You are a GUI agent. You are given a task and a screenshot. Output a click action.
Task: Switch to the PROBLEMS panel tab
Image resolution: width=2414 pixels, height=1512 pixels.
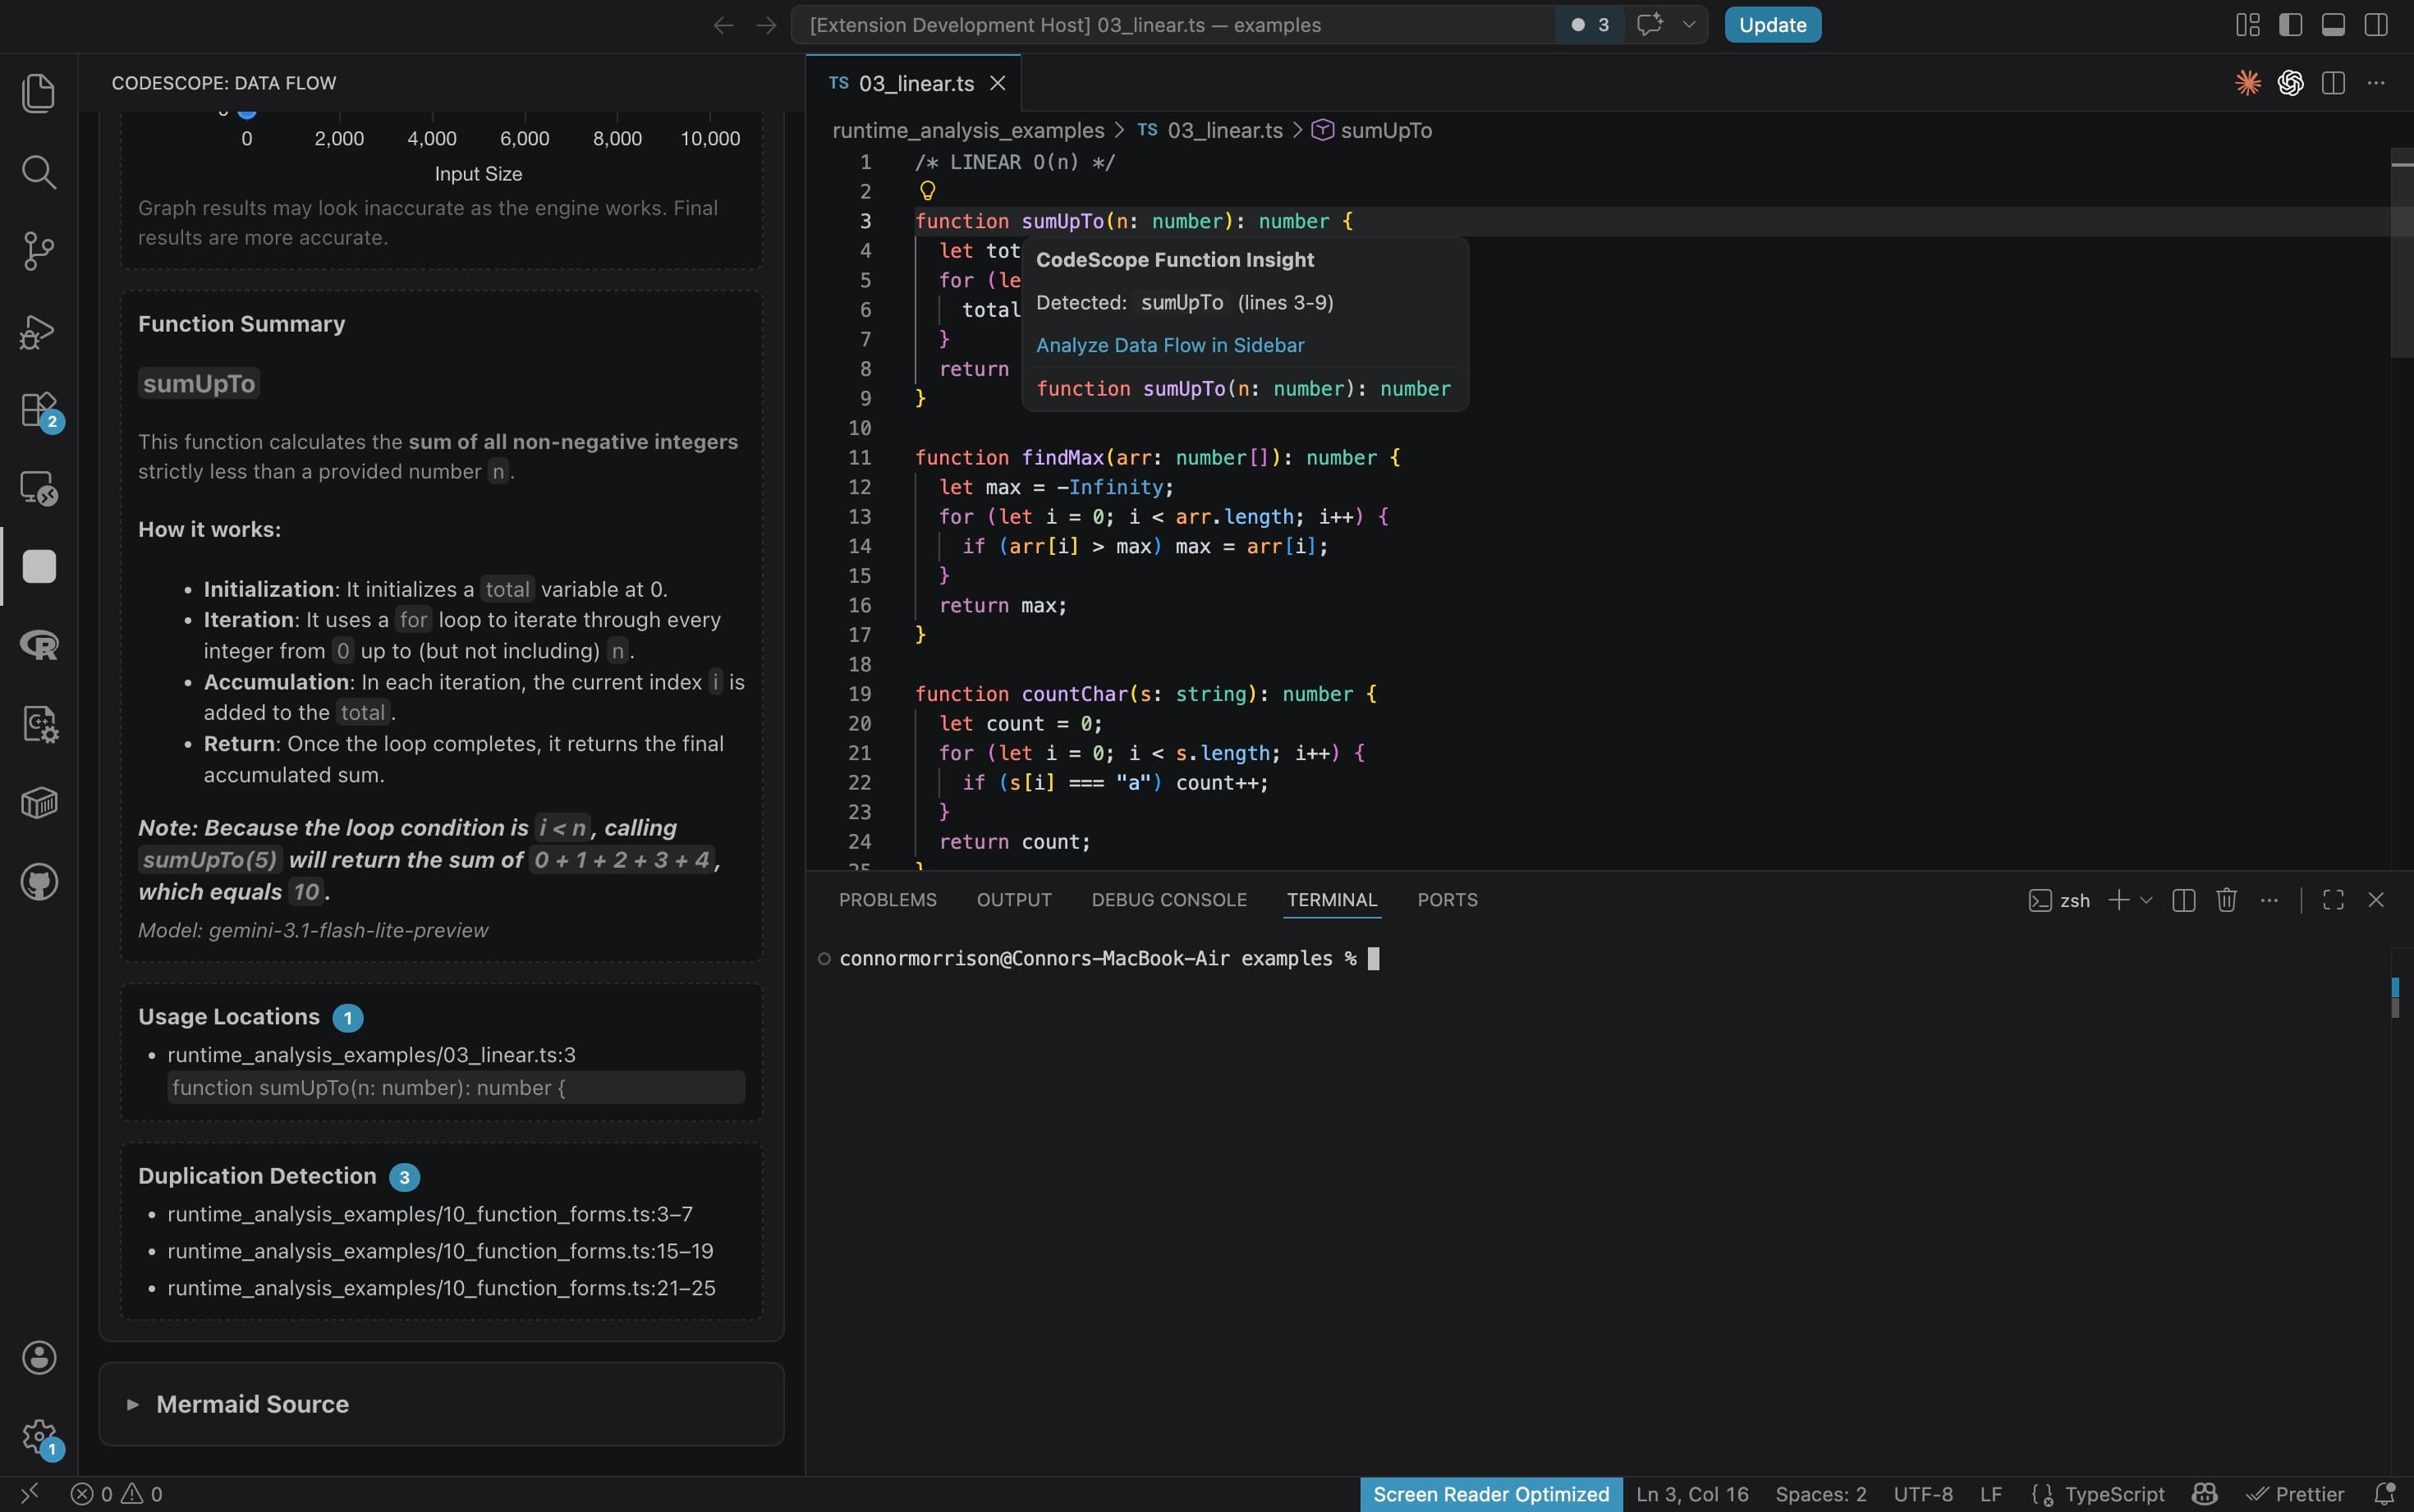[888, 900]
